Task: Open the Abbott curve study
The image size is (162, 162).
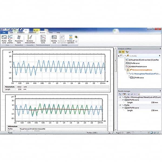Action: coord(43,39)
